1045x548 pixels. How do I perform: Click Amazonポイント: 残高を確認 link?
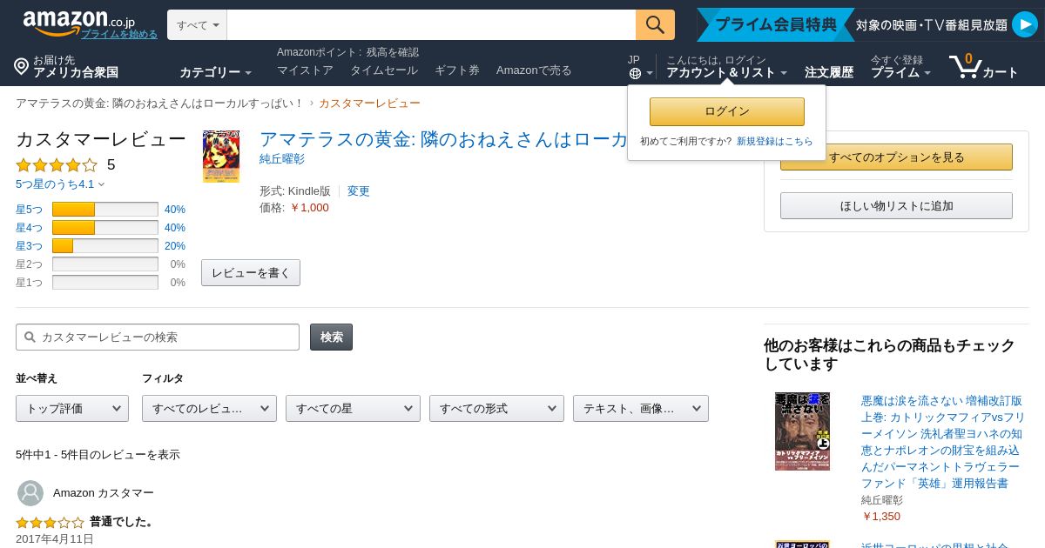coord(347,52)
